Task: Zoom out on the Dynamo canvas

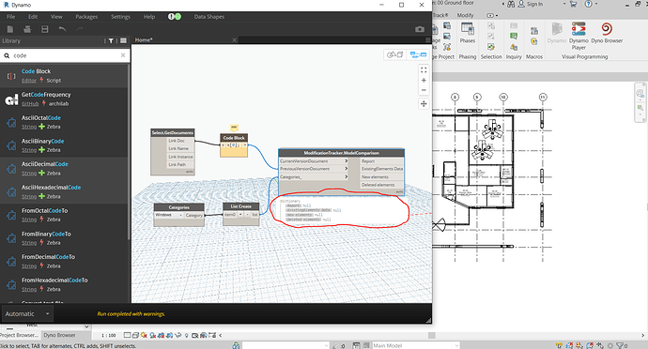Action: 424,90
